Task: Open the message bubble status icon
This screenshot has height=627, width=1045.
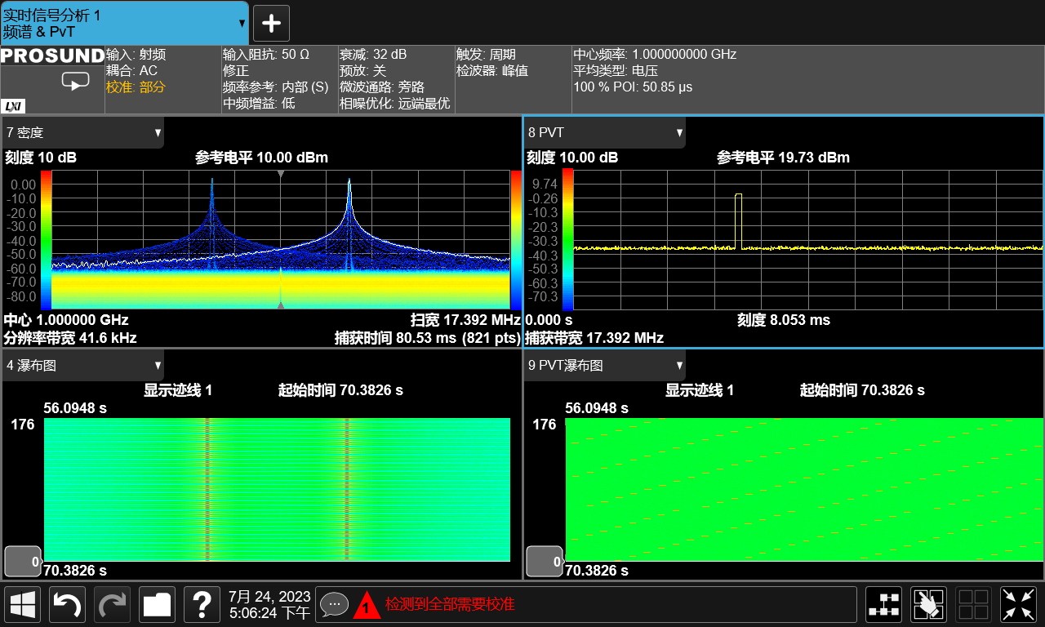Action: 334,604
